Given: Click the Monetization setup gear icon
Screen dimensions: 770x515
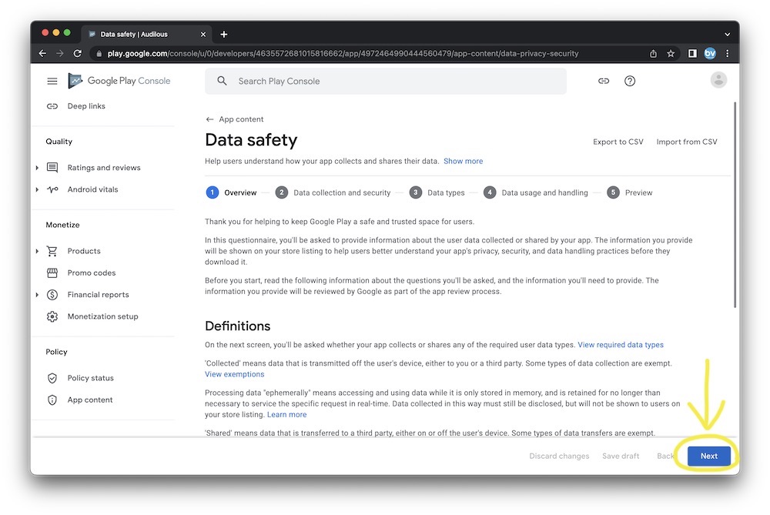Looking at the screenshot, I should click(x=52, y=316).
